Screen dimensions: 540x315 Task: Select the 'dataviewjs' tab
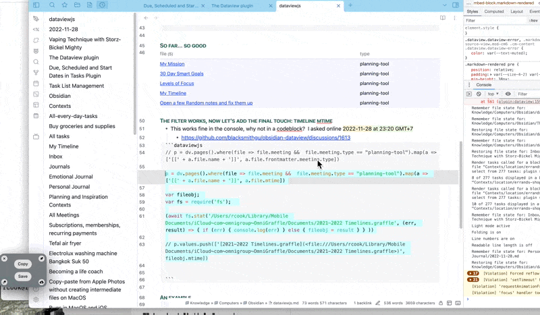tap(290, 6)
